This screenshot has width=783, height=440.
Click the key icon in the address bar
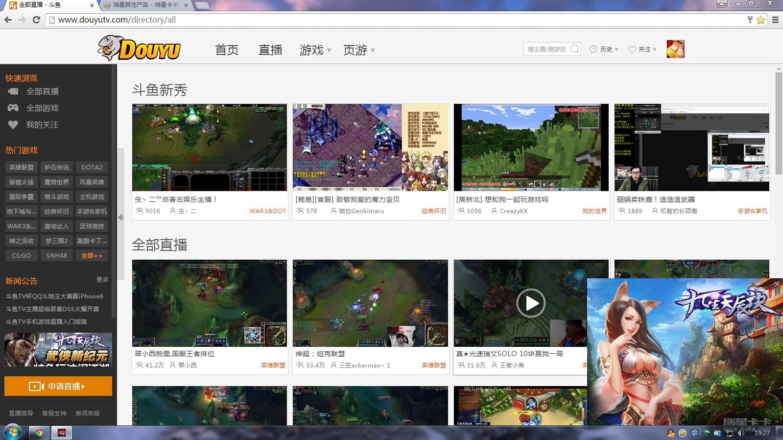750,20
